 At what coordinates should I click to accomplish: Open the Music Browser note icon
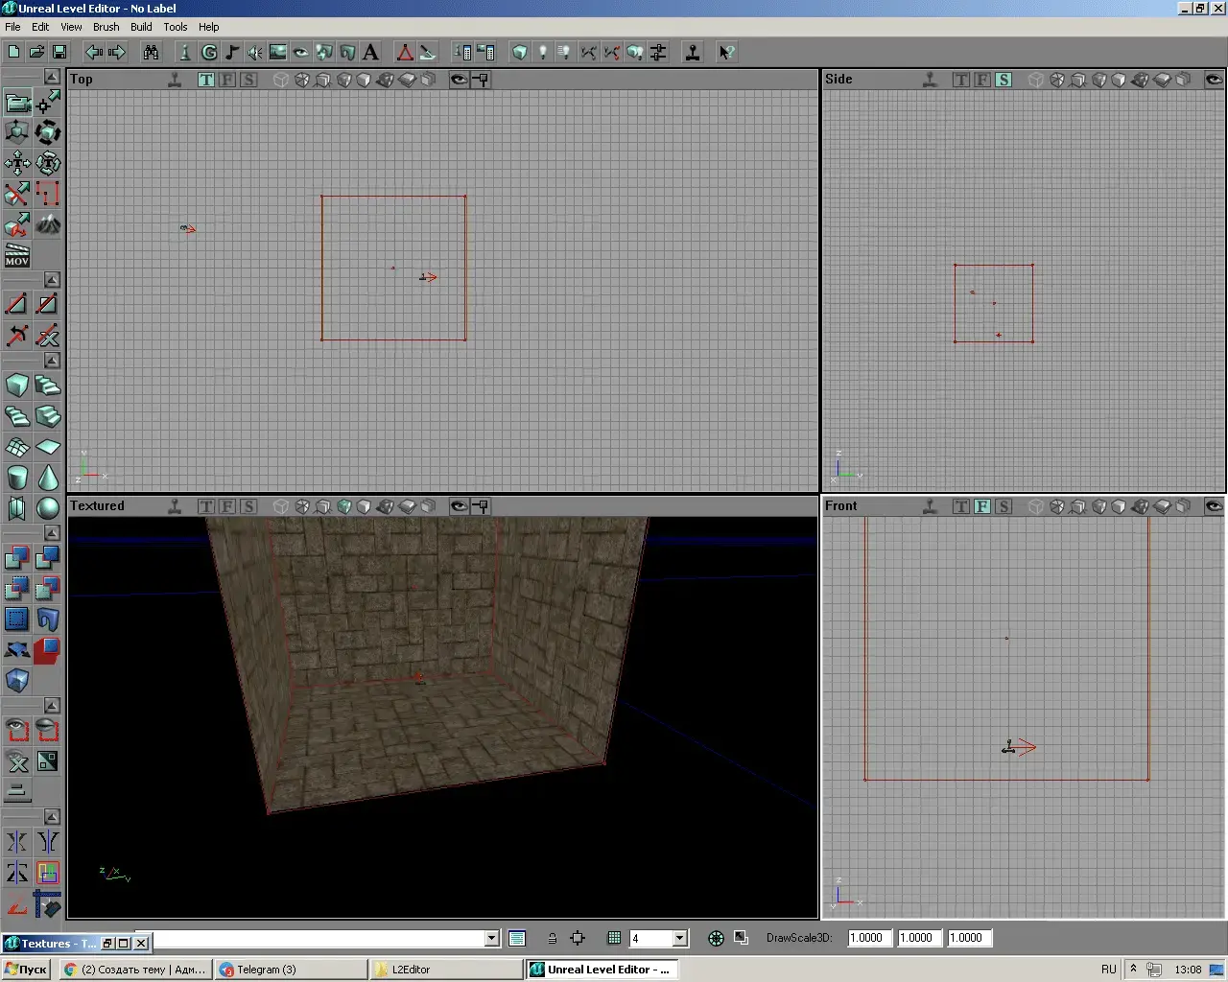[x=231, y=52]
